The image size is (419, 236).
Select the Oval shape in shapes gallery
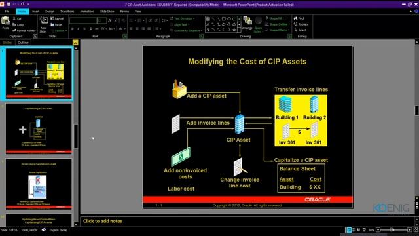pyautogui.click(x=229, y=19)
